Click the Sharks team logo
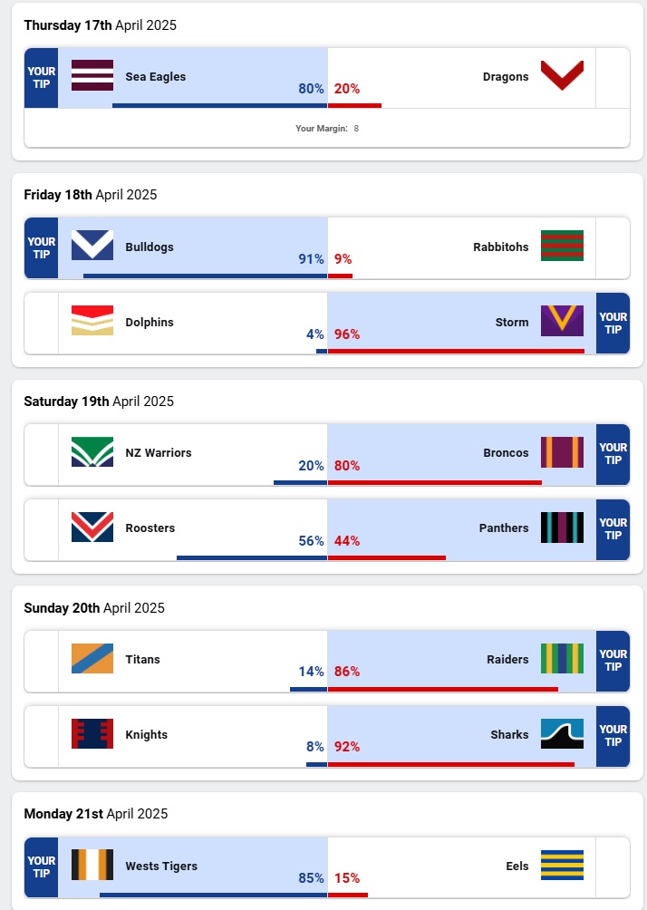The height and width of the screenshot is (910, 647). (x=562, y=734)
